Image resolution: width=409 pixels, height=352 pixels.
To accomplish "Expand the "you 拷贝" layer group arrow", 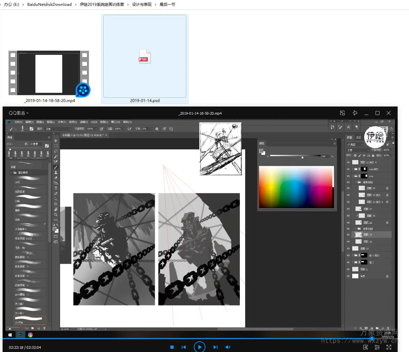I will pos(353,169).
